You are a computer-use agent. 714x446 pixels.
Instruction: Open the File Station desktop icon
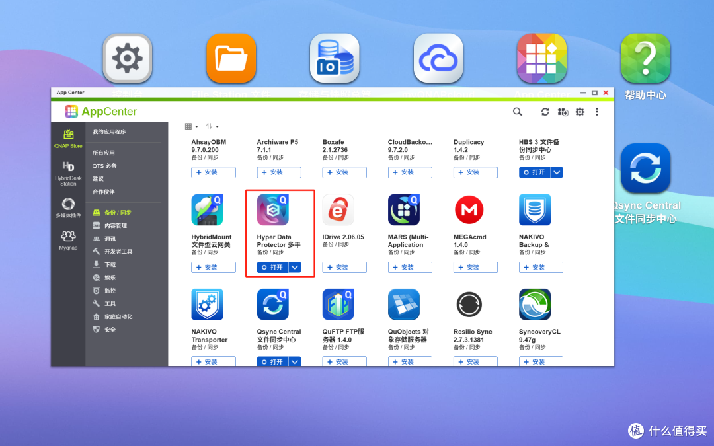tap(231, 58)
